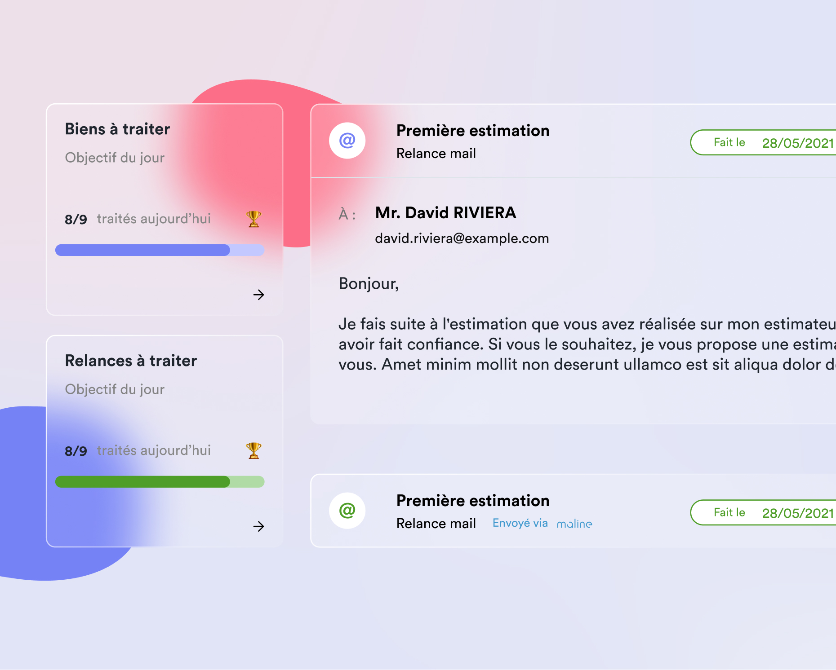
Task: Click top Fait le 28/05/2021 badge
Action: 764,143
